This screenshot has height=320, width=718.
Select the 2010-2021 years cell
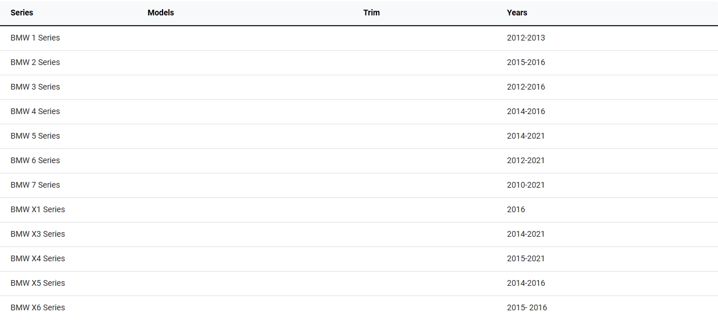526,185
